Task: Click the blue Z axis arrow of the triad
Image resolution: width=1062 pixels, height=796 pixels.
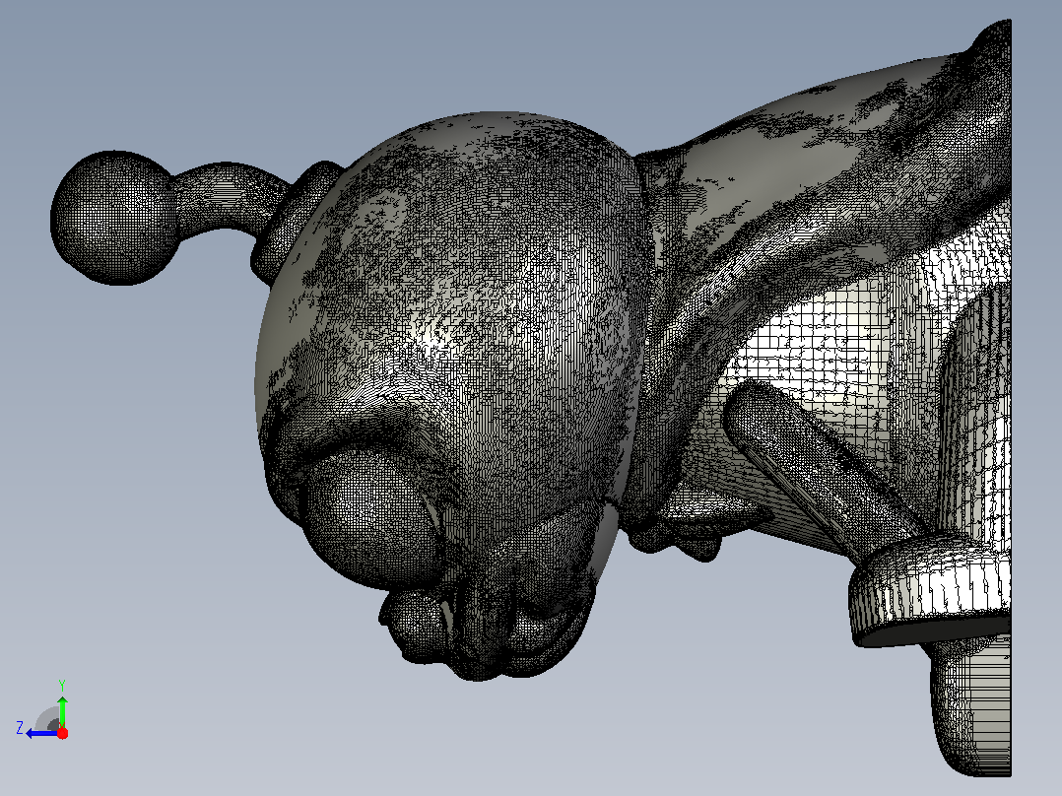Action: (x=40, y=733)
